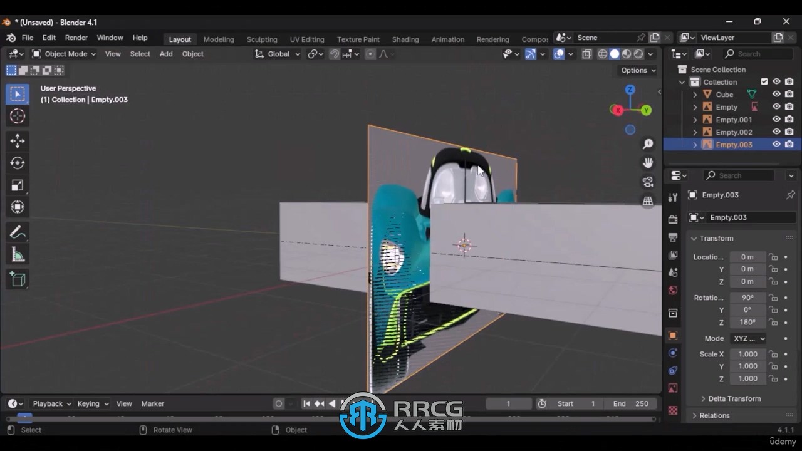Open Global transform orientation dropdown

[x=277, y=54]
